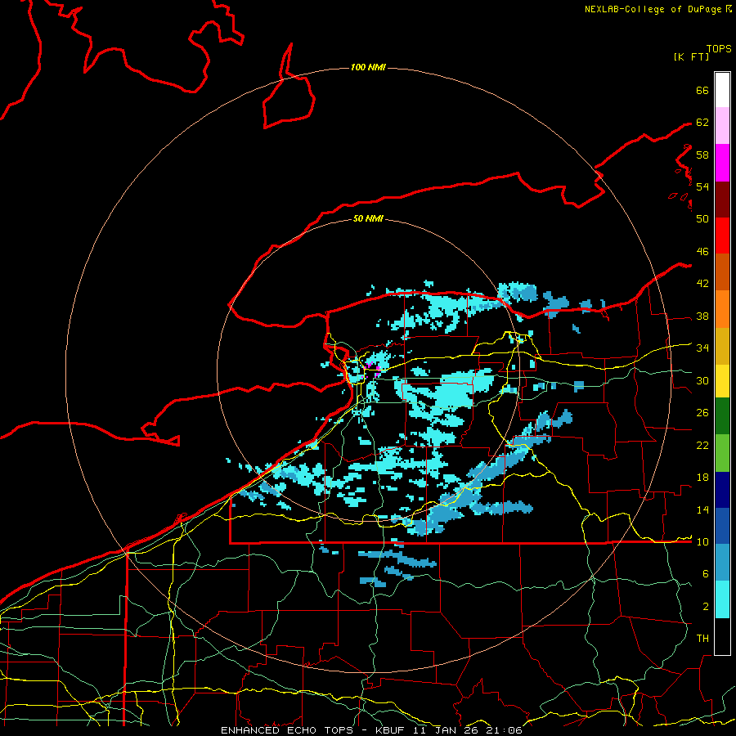This screenshot has height=736, width=736.
Task: Click the yellow legend swatch
Action: pos(722,381)
